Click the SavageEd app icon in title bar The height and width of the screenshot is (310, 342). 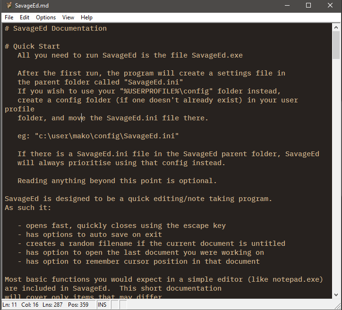(x=9, y=5)
